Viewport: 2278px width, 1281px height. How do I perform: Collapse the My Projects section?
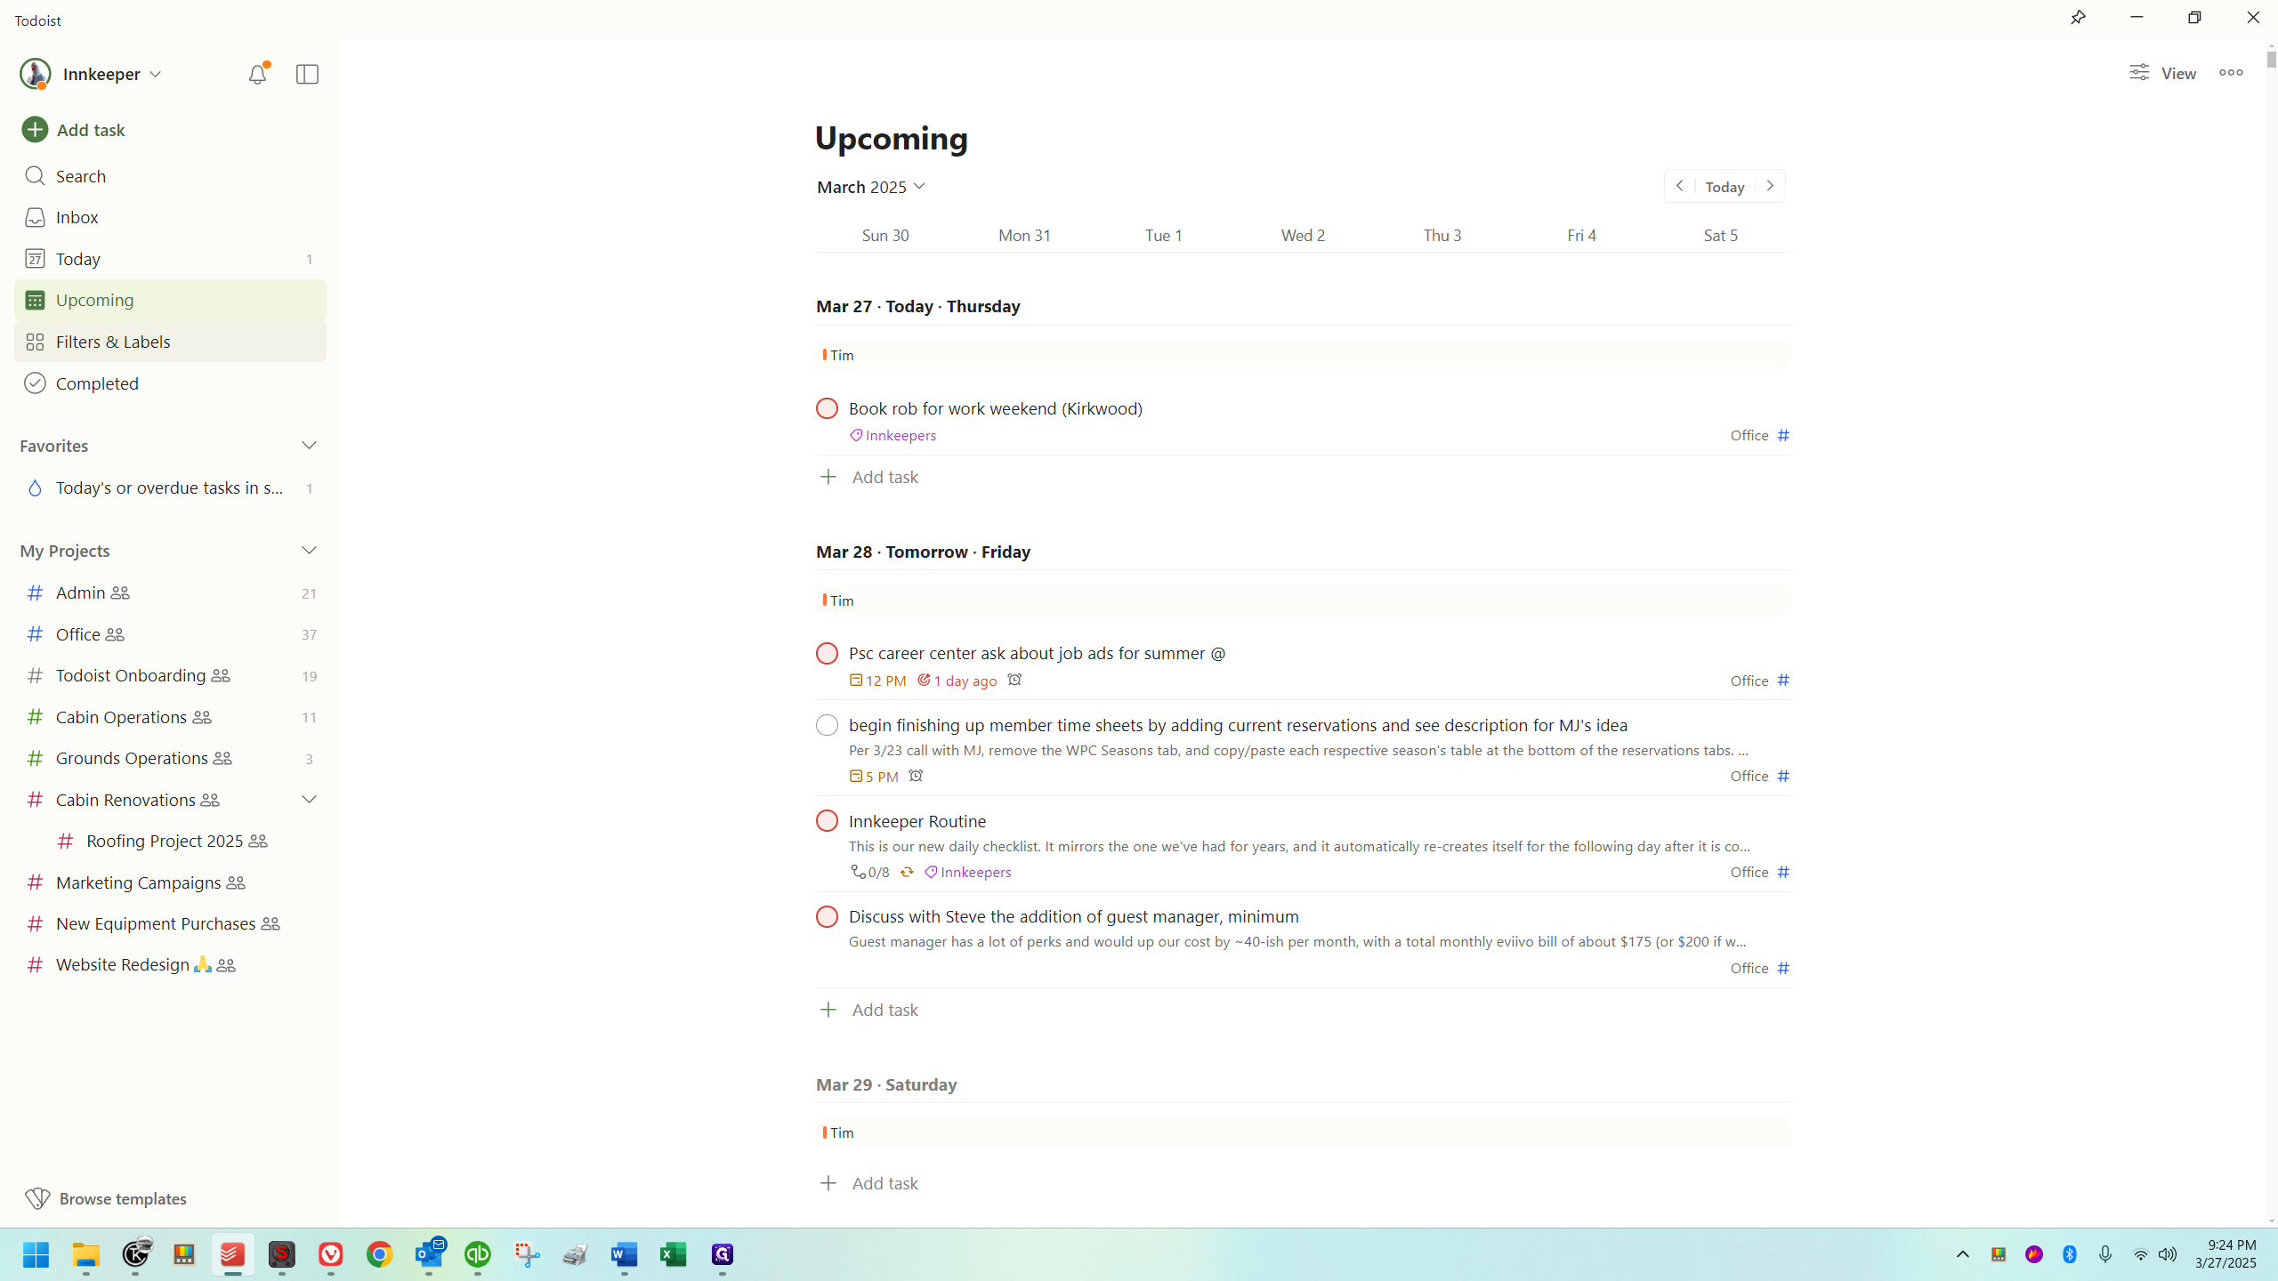309,551
